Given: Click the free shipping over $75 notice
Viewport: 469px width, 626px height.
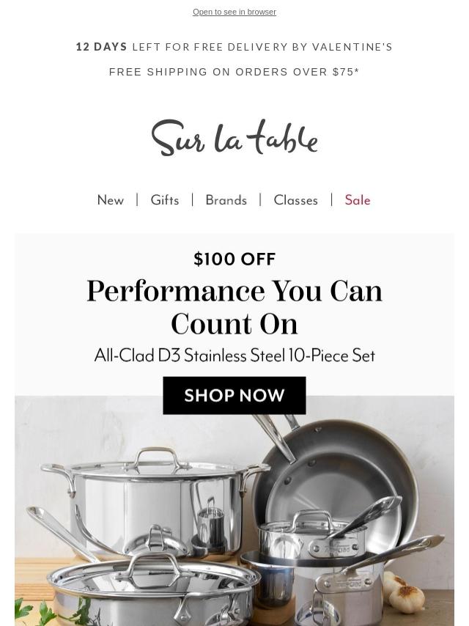Looking at the screenshot, I should (234, 72).
